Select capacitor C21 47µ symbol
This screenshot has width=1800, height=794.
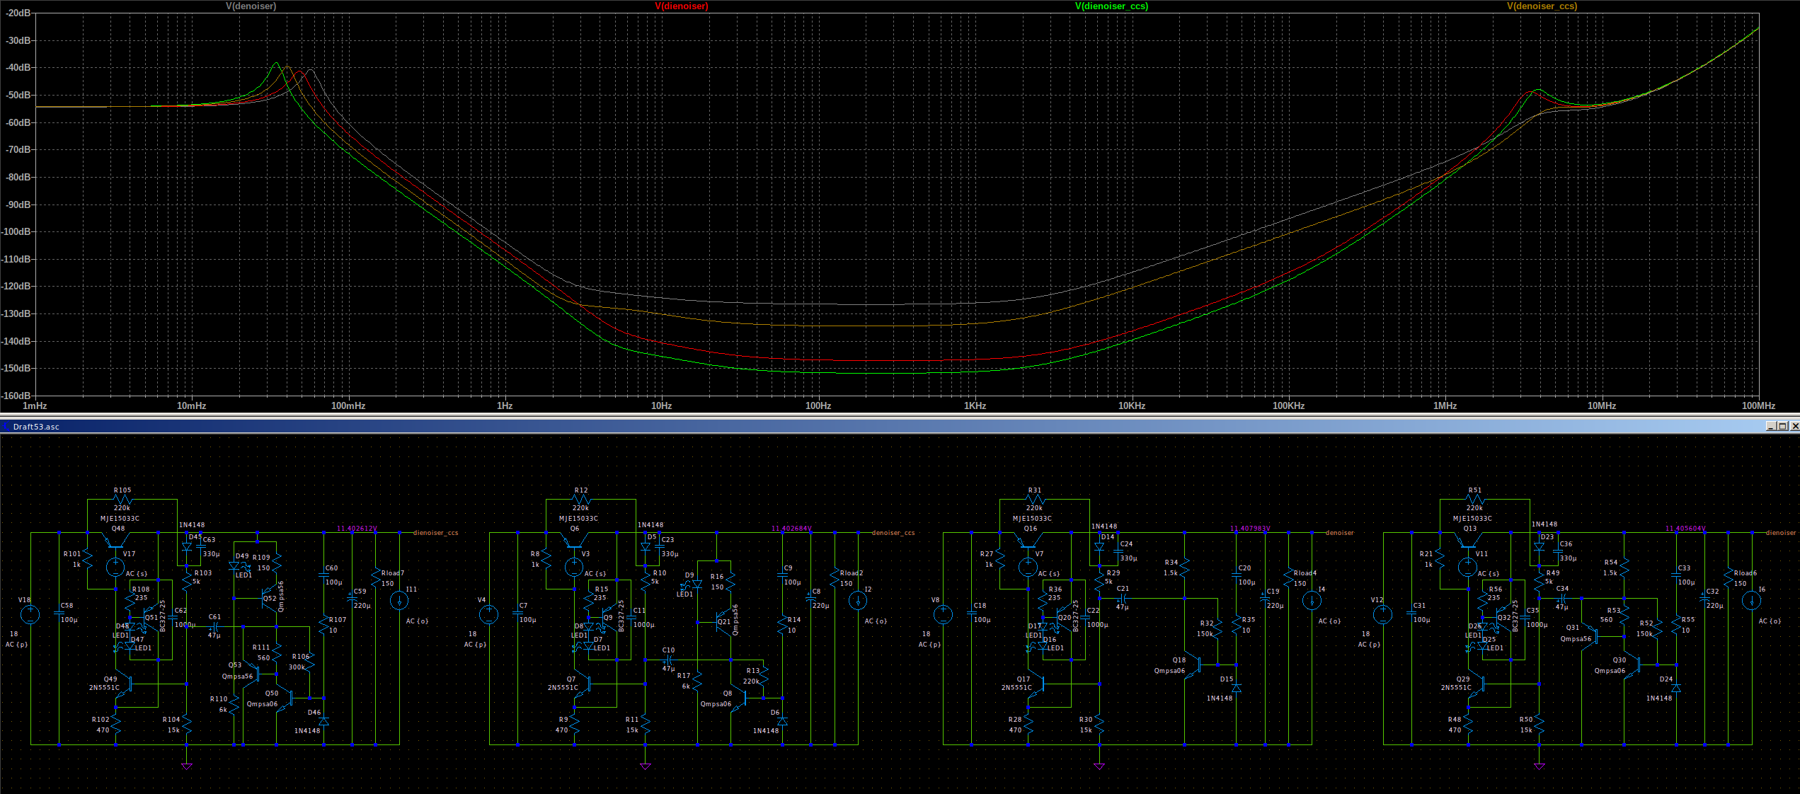coord(1123,599)
